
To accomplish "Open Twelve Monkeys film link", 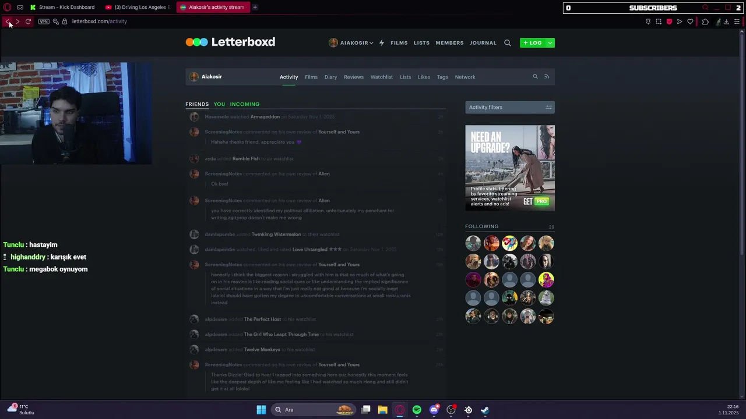I will [x=262, y=350].
